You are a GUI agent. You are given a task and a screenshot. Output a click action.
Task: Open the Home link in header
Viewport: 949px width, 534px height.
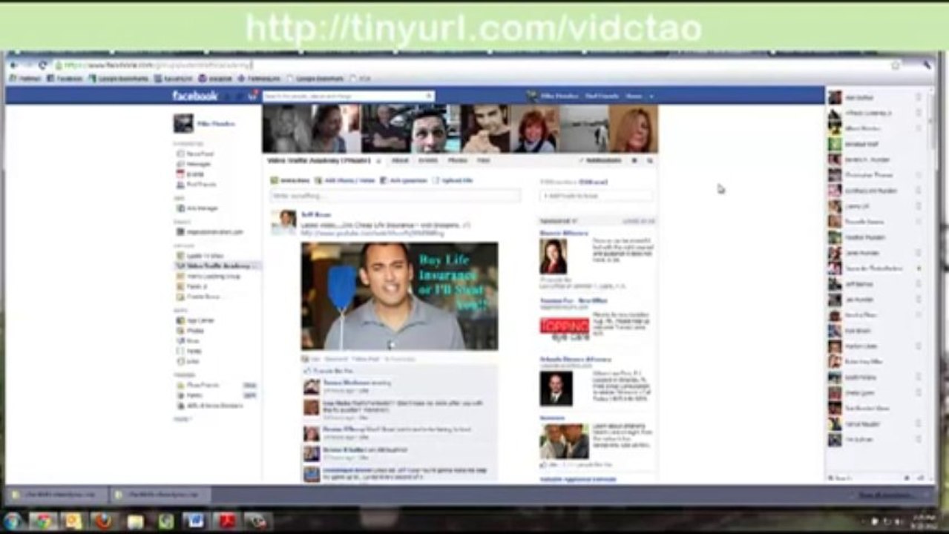[634, 96]
